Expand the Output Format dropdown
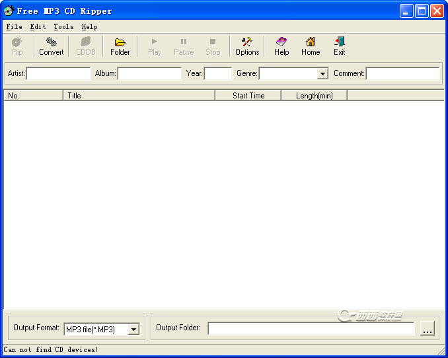 pos(133,330)
